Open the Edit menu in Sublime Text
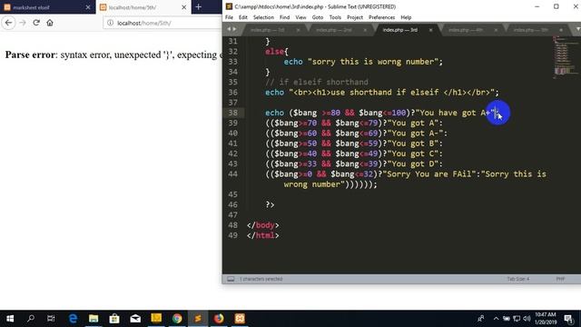 coord(243,17)
